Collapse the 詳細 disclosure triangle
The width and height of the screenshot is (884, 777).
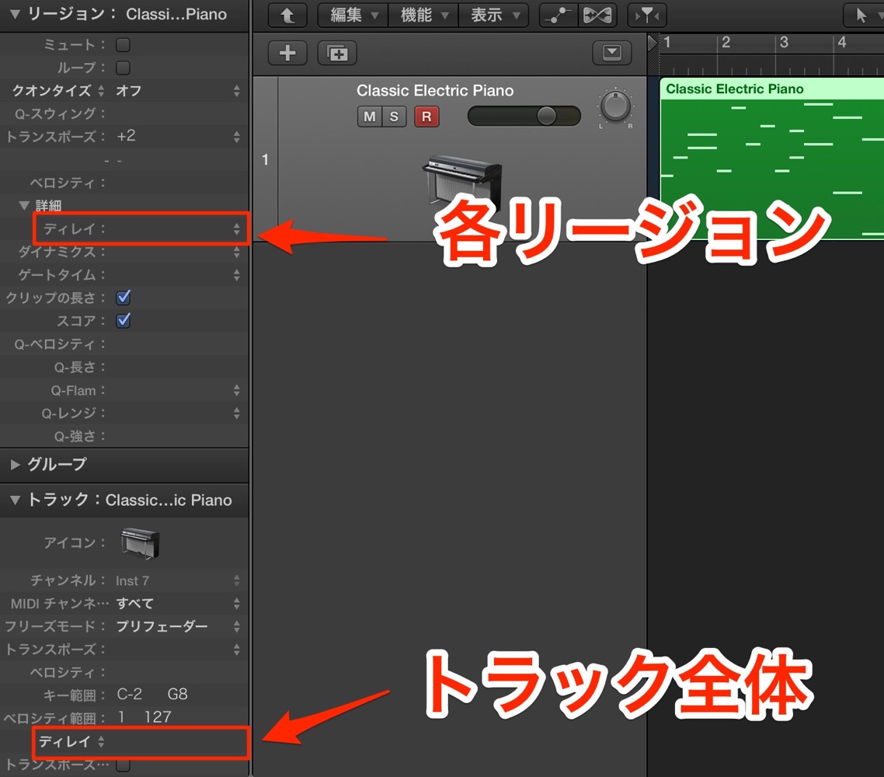[x=24, y=205]
